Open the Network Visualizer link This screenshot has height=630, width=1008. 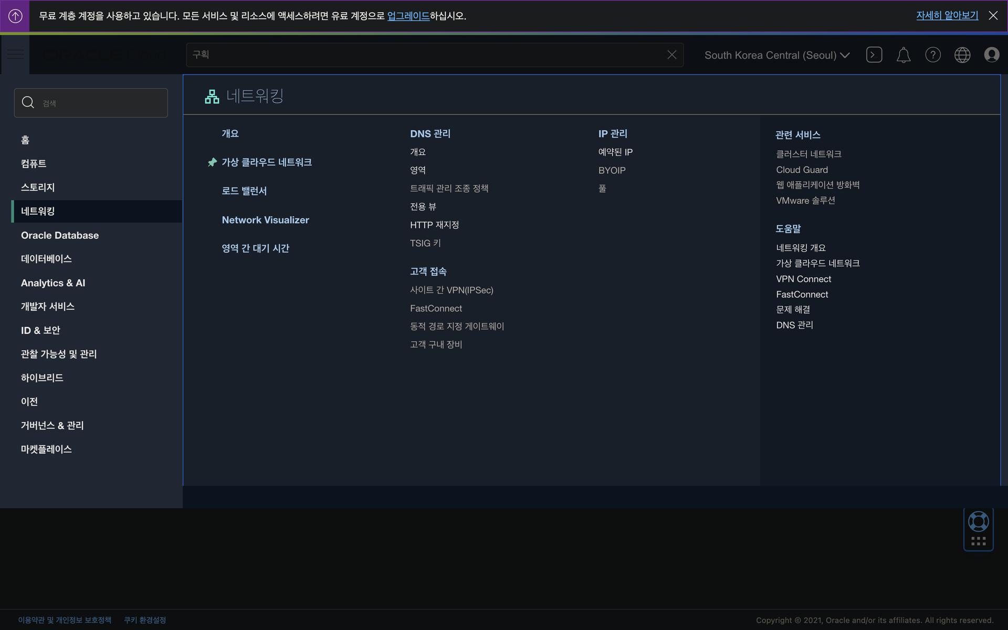(265, 220)
